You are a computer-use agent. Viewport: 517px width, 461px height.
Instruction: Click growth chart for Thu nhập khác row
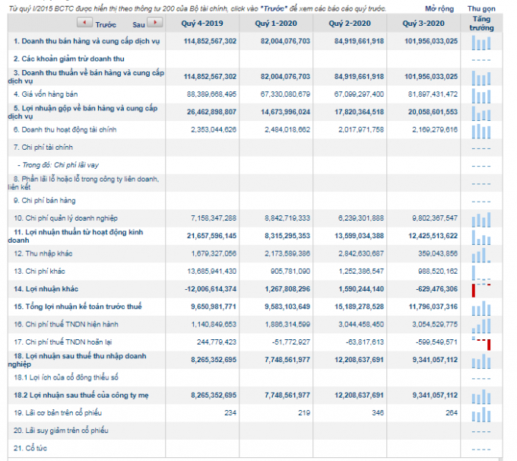click(481, 253)
